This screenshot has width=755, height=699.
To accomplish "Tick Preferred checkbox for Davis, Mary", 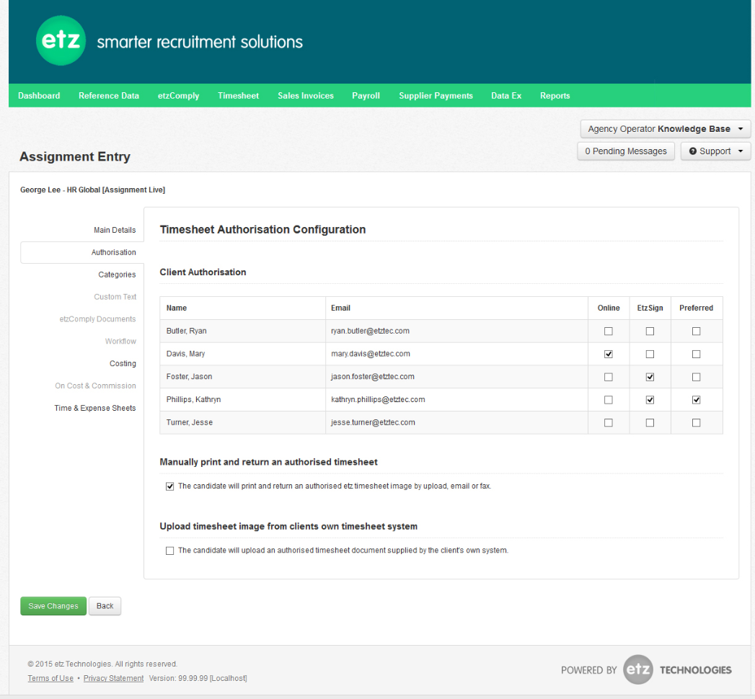I will point(697,354).
